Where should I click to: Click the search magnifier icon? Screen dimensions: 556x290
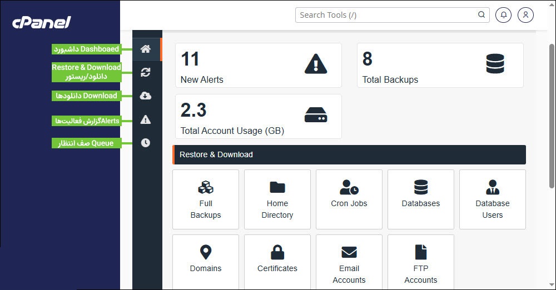point(481,15)
